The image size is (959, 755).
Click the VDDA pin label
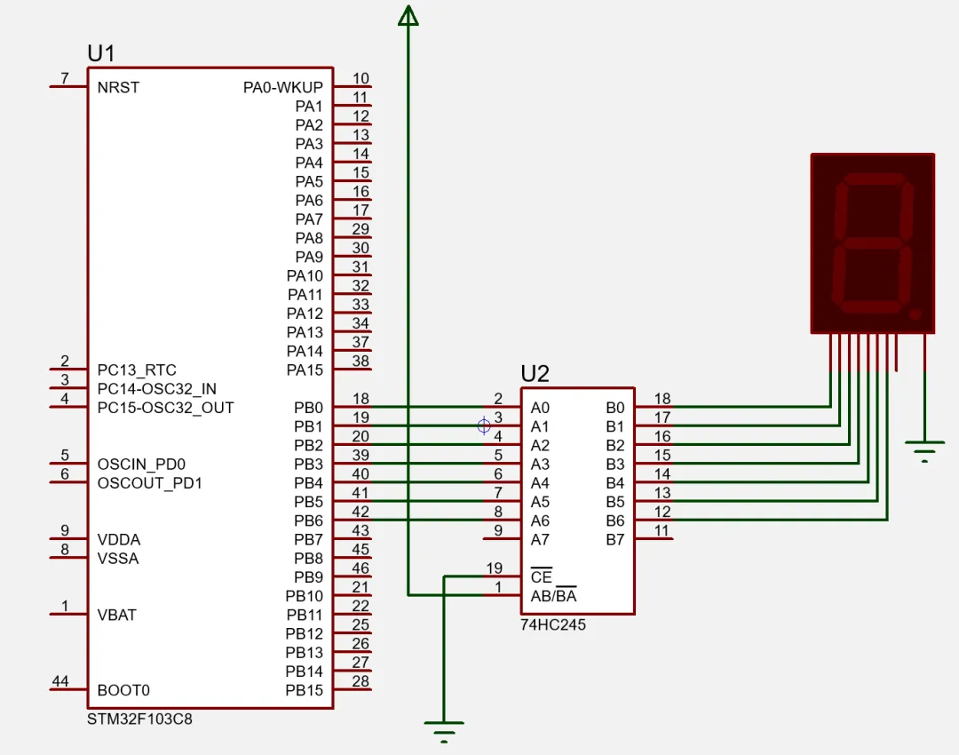pyautogui.click(x=119, y=540)
